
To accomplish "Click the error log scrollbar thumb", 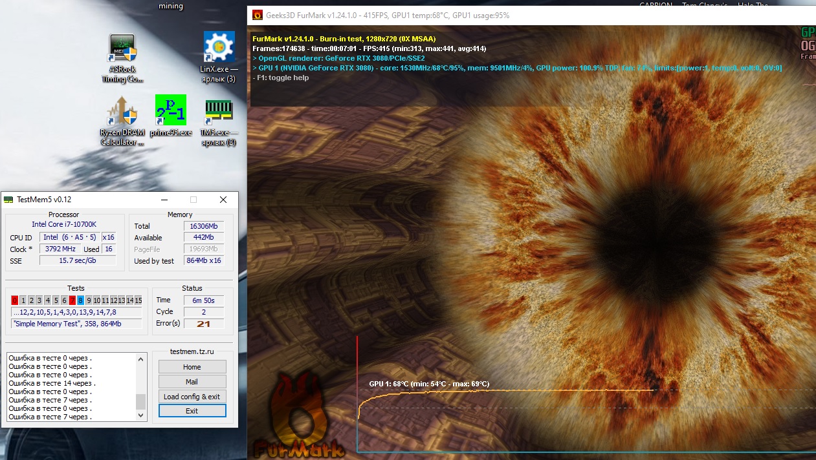I will click(140, 401).
